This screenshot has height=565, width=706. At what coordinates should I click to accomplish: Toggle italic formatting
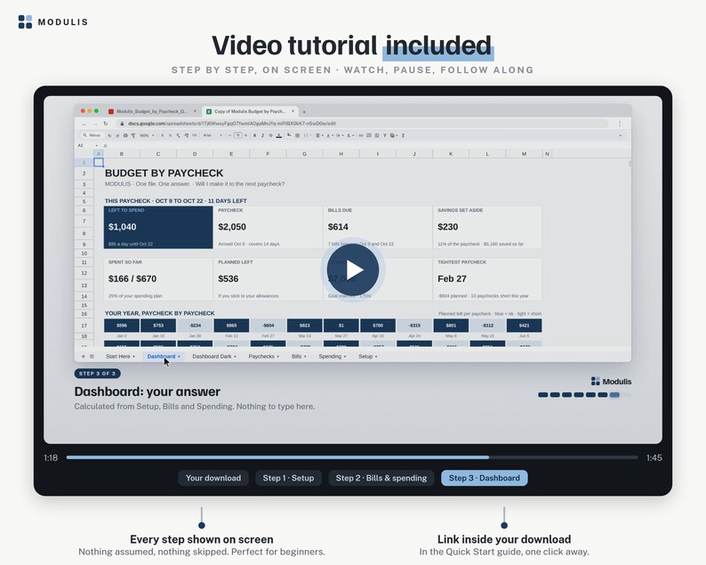coord(262,135)
